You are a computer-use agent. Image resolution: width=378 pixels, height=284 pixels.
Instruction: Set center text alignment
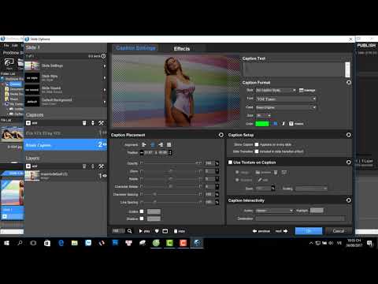[x=153, y=144]
